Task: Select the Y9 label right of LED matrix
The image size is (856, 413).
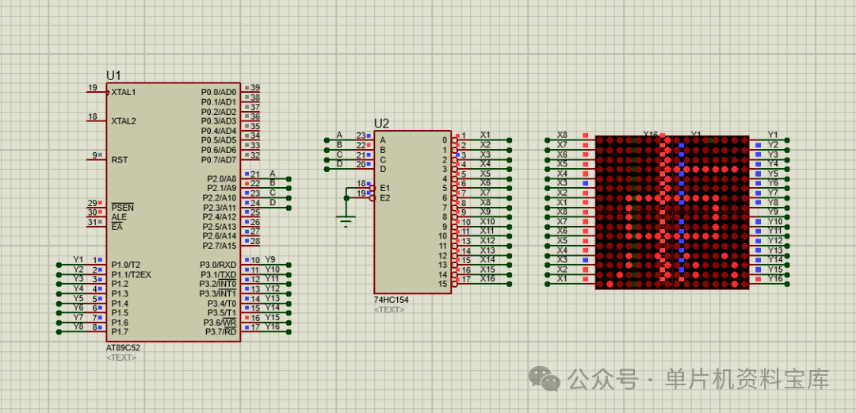Action: click(773, 212)
